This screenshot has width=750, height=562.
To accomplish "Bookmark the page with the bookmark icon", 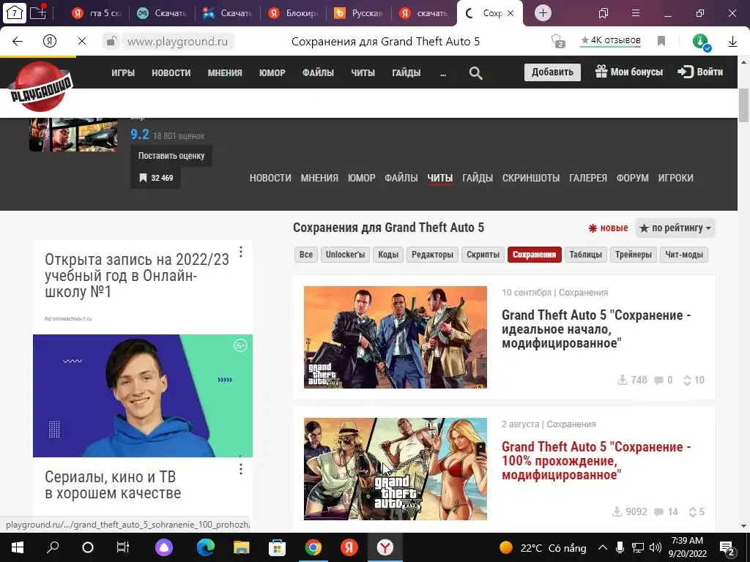I will point(661,41).
